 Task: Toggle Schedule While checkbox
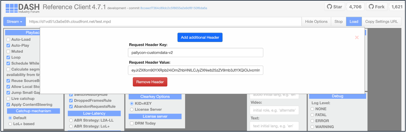click(x=8, y=63)
